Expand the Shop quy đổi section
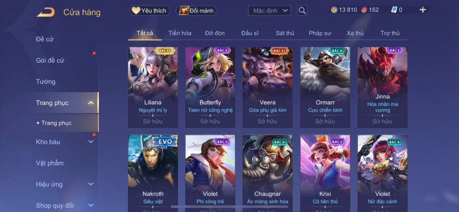The image size is (459, 212). click(91, 205)
